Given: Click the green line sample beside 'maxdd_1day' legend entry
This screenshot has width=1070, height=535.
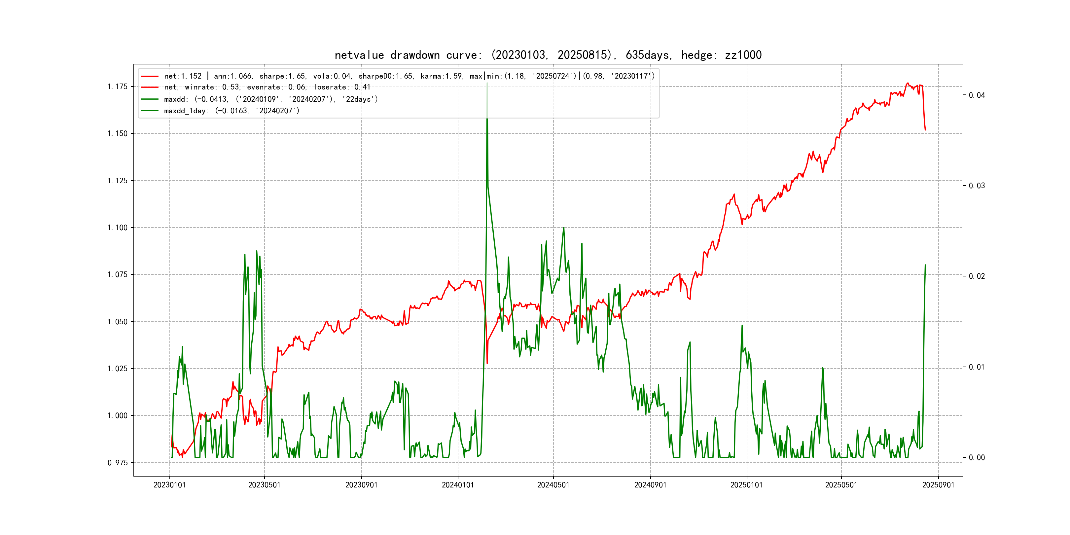Looking at the screenshot, I should (x=150, y=111).
